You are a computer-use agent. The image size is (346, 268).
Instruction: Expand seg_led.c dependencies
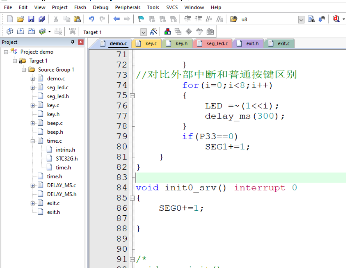coord(33,88)
